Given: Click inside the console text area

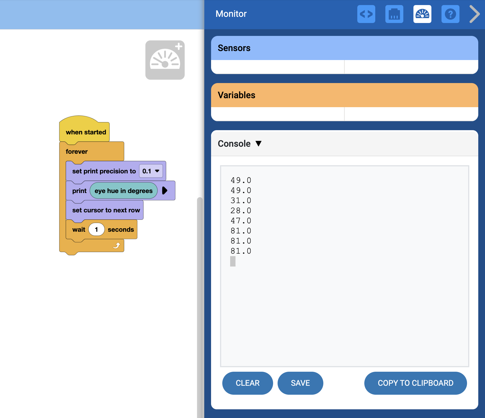Looking at the screenshot, I should (x=344, y=309).
